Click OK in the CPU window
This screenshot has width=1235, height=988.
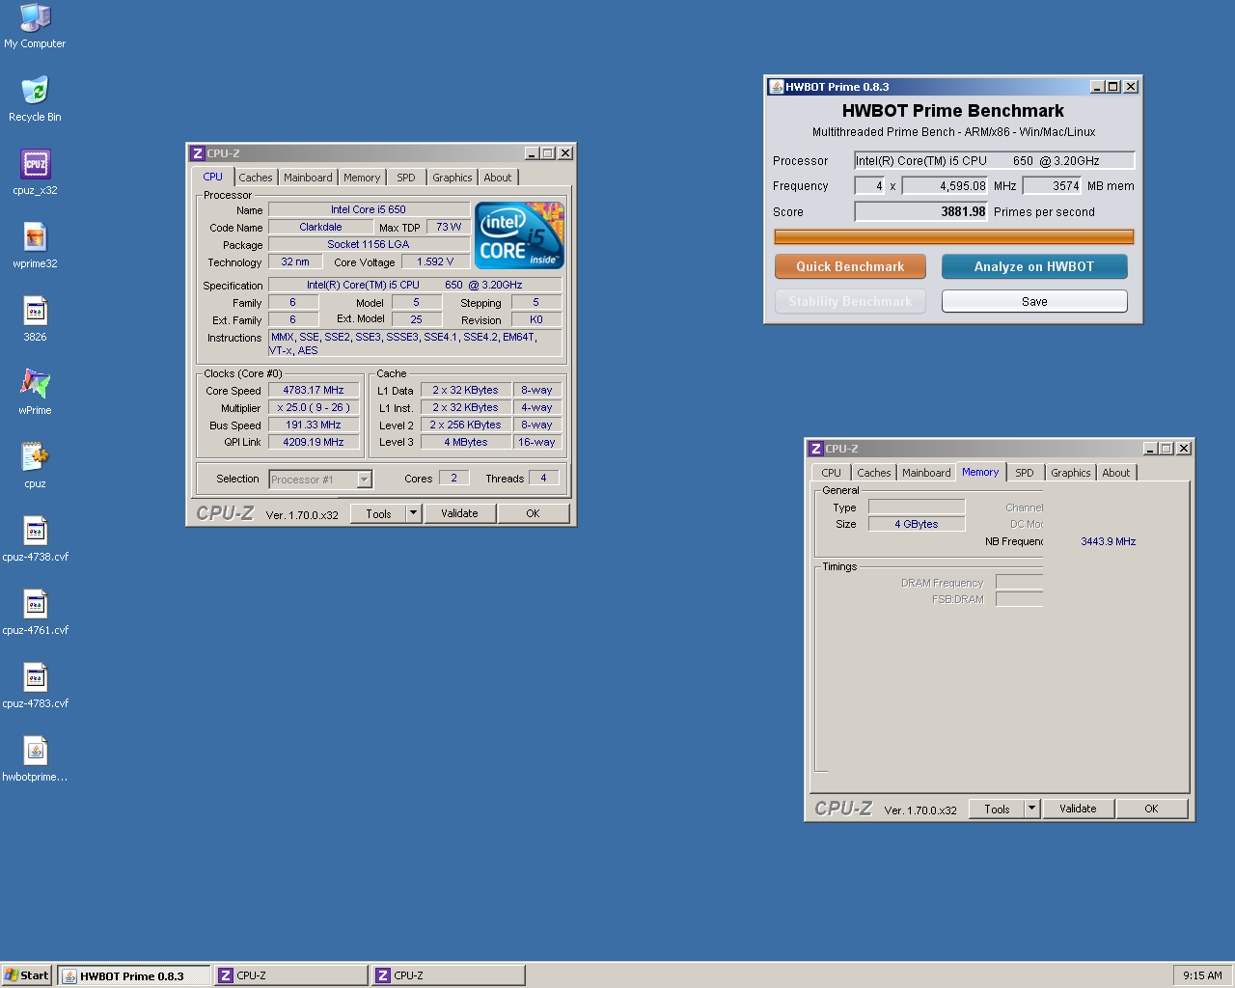click(533, 513)
